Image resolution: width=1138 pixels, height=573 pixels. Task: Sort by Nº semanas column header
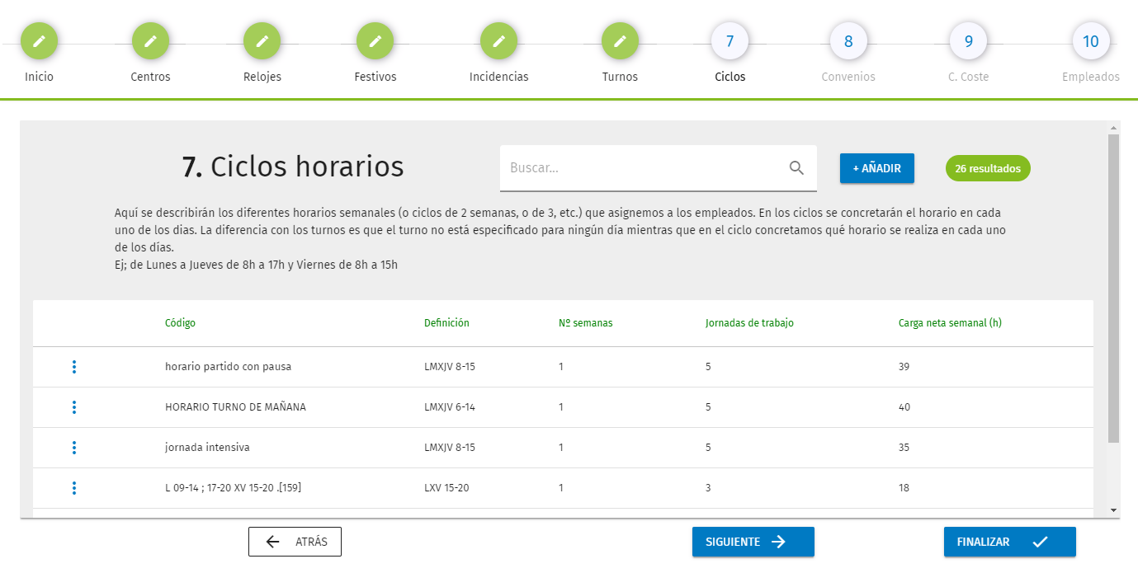[x=586, y=323]
